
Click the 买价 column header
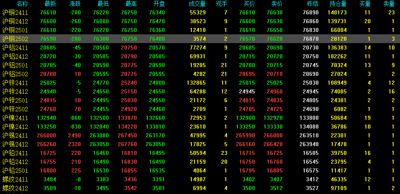coord(249,4)
